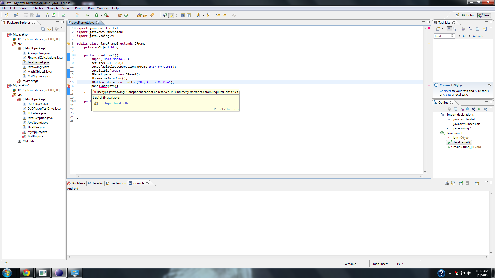Click the Connect link in Connect Mylyn
The height and width of the screenshot is (278, 495).
445,91
